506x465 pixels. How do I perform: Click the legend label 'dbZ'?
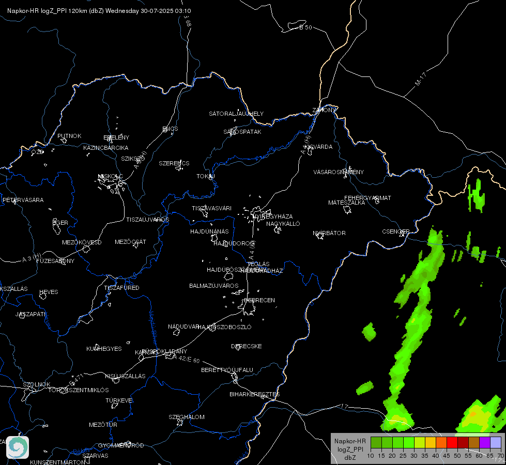click(350, 458)
